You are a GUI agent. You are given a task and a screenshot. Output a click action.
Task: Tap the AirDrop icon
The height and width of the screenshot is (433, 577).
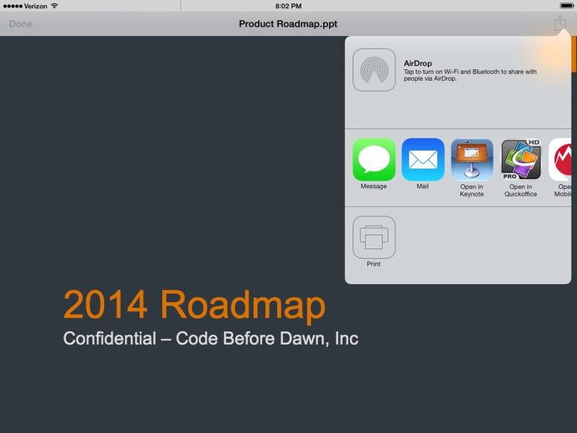(x=374, y=70)
